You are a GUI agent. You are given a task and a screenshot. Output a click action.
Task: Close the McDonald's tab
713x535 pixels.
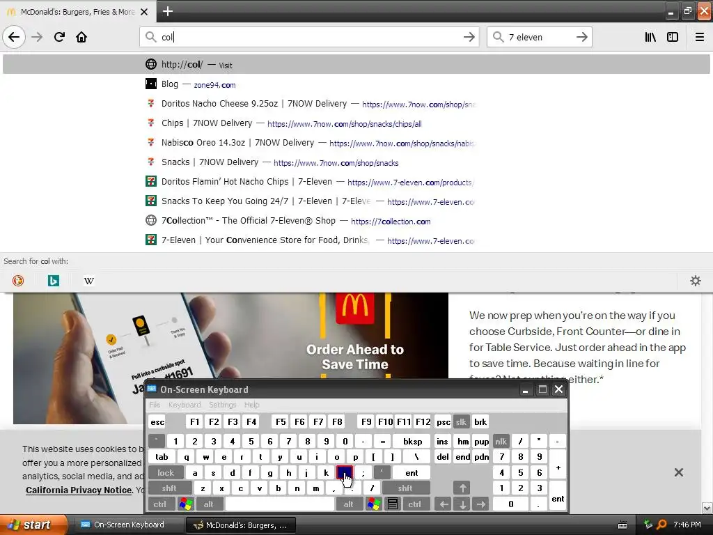(144, 12)
